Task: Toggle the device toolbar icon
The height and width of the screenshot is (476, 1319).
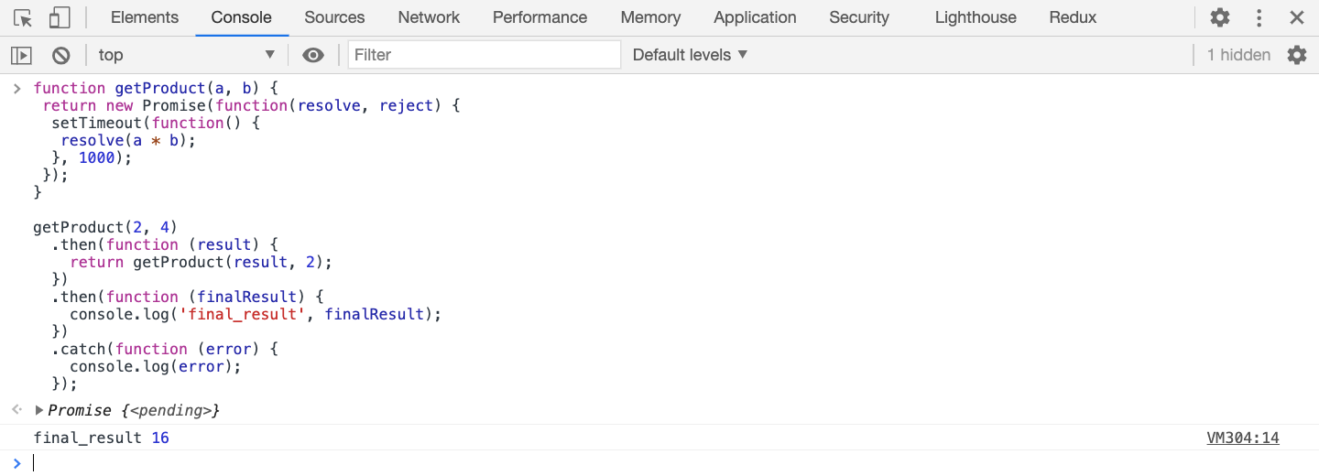Action: point(60,17)
